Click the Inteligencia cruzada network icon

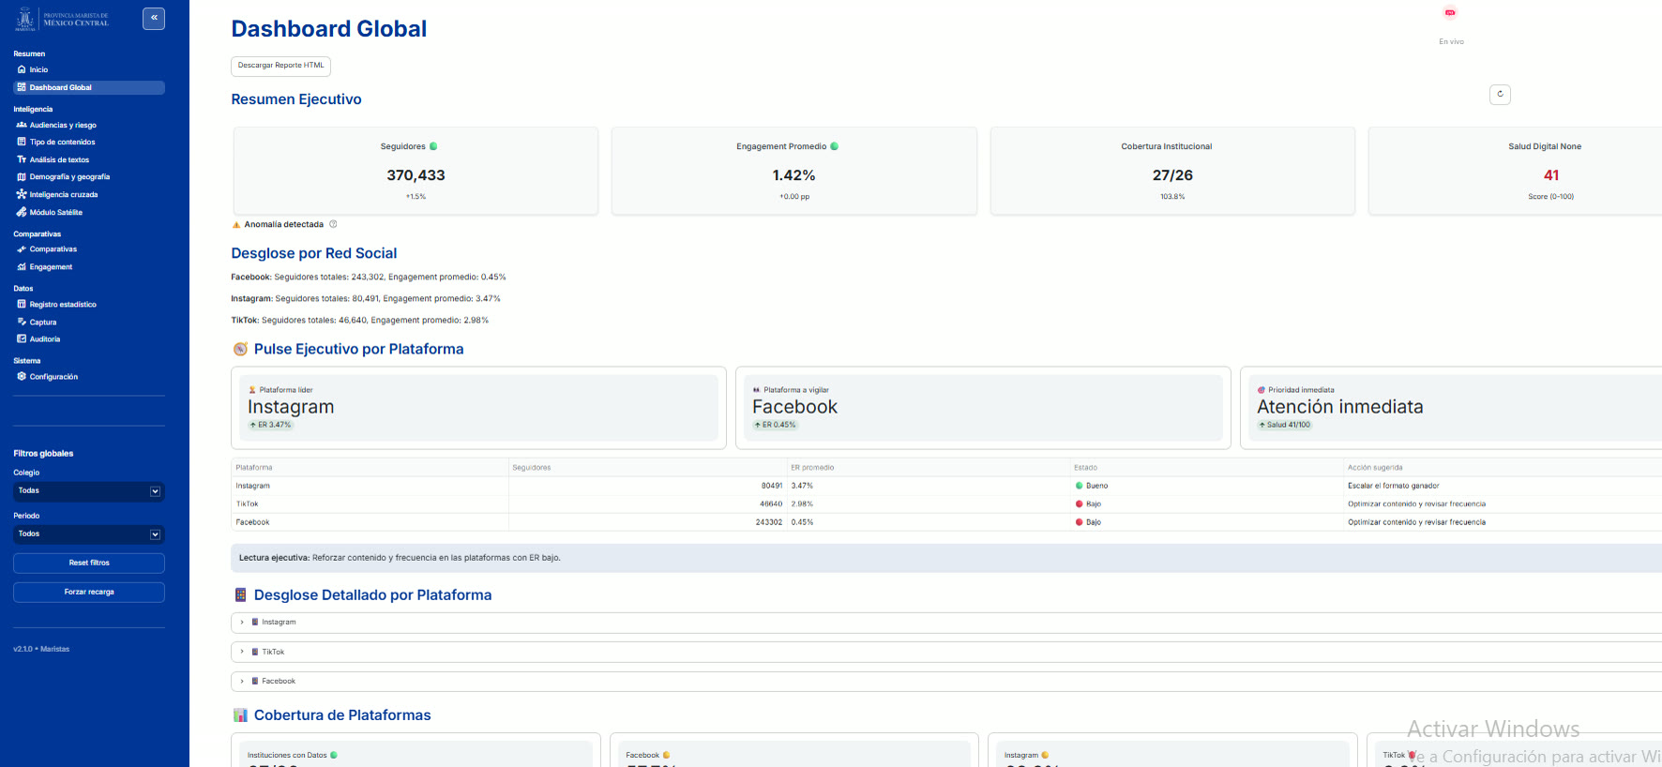pyautogui.click(x=22, y=194)
